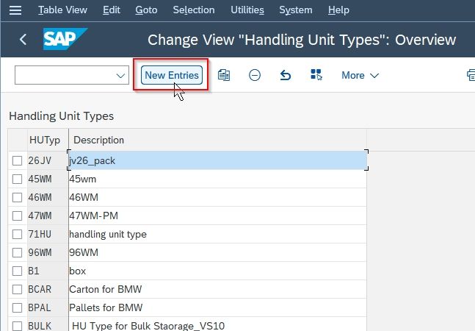Click the 96WM type code cell

(x=48, y=252)
